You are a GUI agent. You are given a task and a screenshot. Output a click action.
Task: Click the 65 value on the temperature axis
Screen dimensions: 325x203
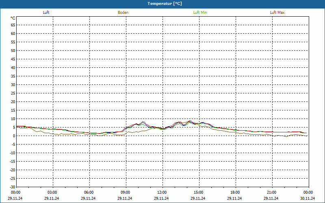(x=13, y=25)
